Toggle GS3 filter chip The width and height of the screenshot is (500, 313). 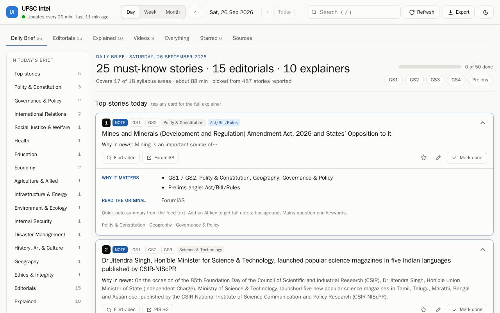(x=435, y=80)
